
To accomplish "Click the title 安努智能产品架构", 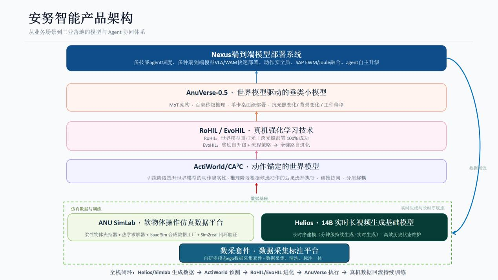I will (80, 18).
